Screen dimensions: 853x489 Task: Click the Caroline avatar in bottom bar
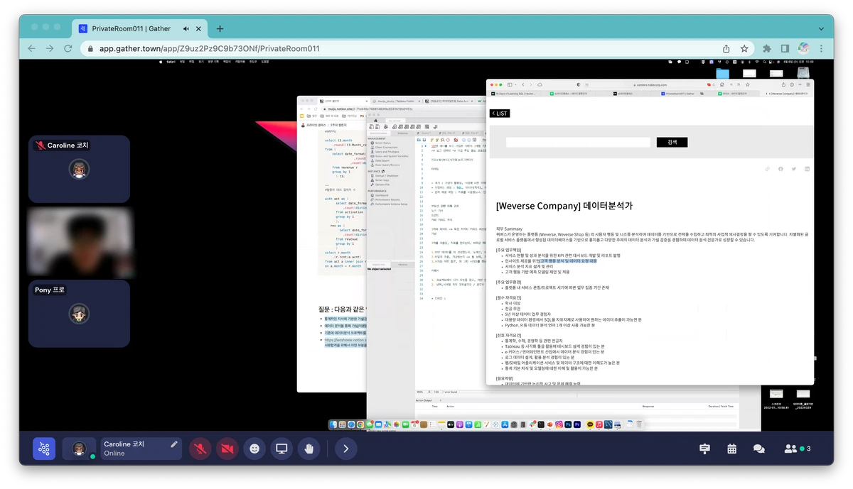click(80, 449)
